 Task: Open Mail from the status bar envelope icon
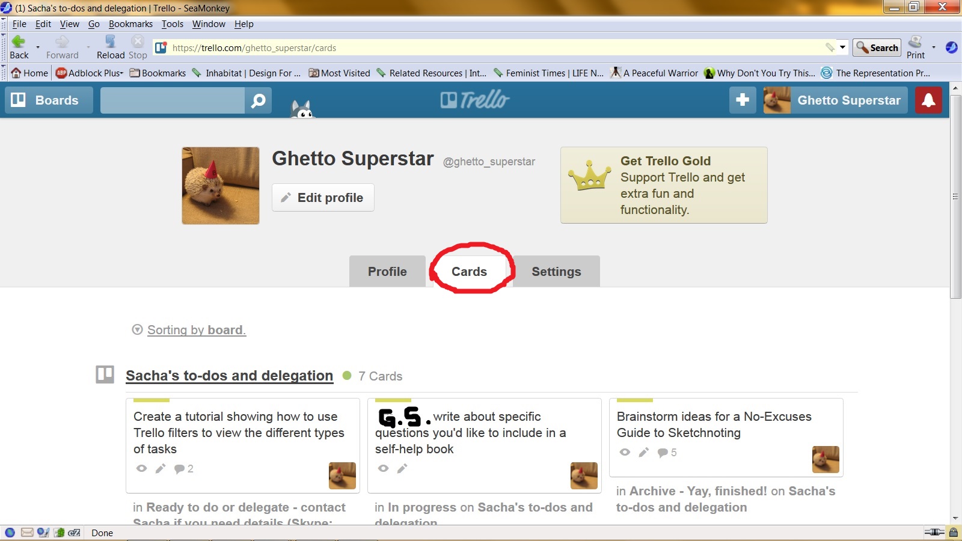click(27, 532)
